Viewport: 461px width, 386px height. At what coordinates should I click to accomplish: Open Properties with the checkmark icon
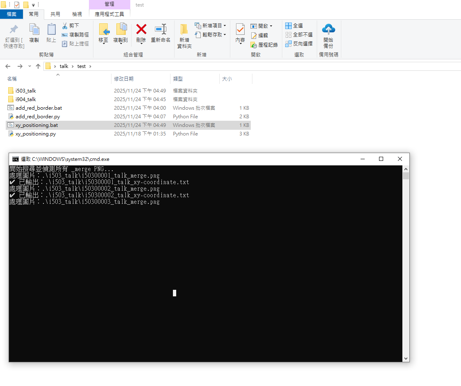coord(240,29)
